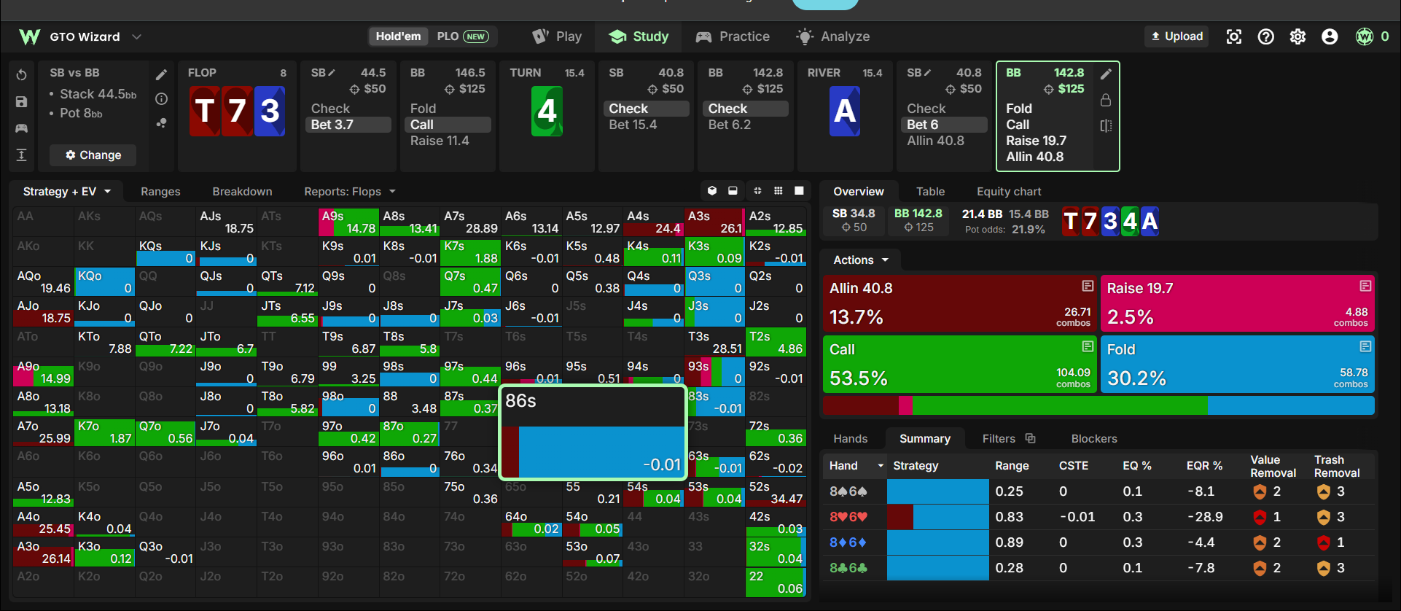1401x611 pixels.
Task: Open the Blockers tab
Action: point(1093,438)
